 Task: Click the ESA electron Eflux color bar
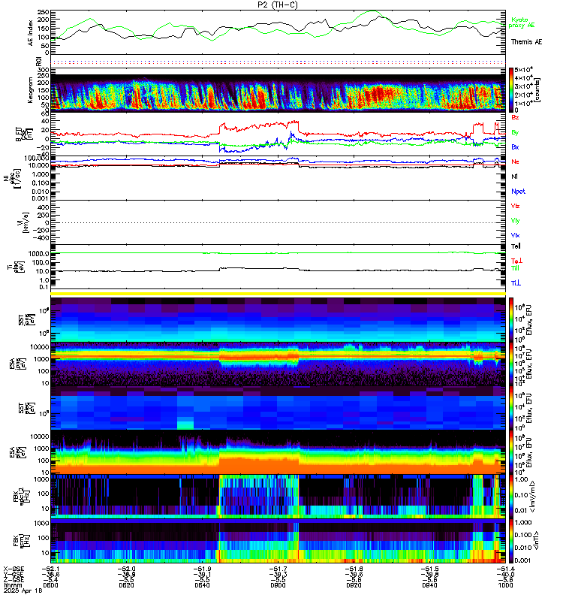coord(511,452)
